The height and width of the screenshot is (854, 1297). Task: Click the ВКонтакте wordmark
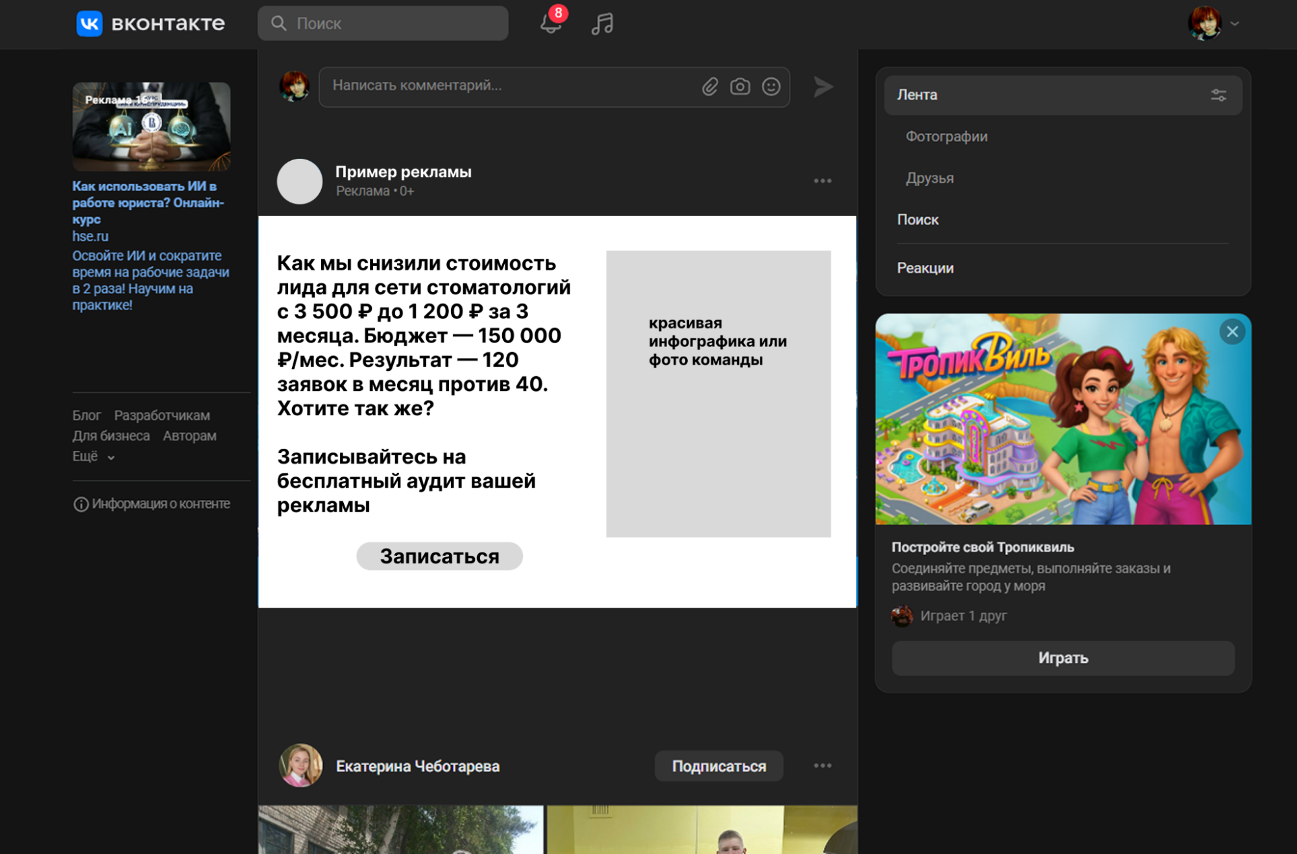(x=168, y=24)
